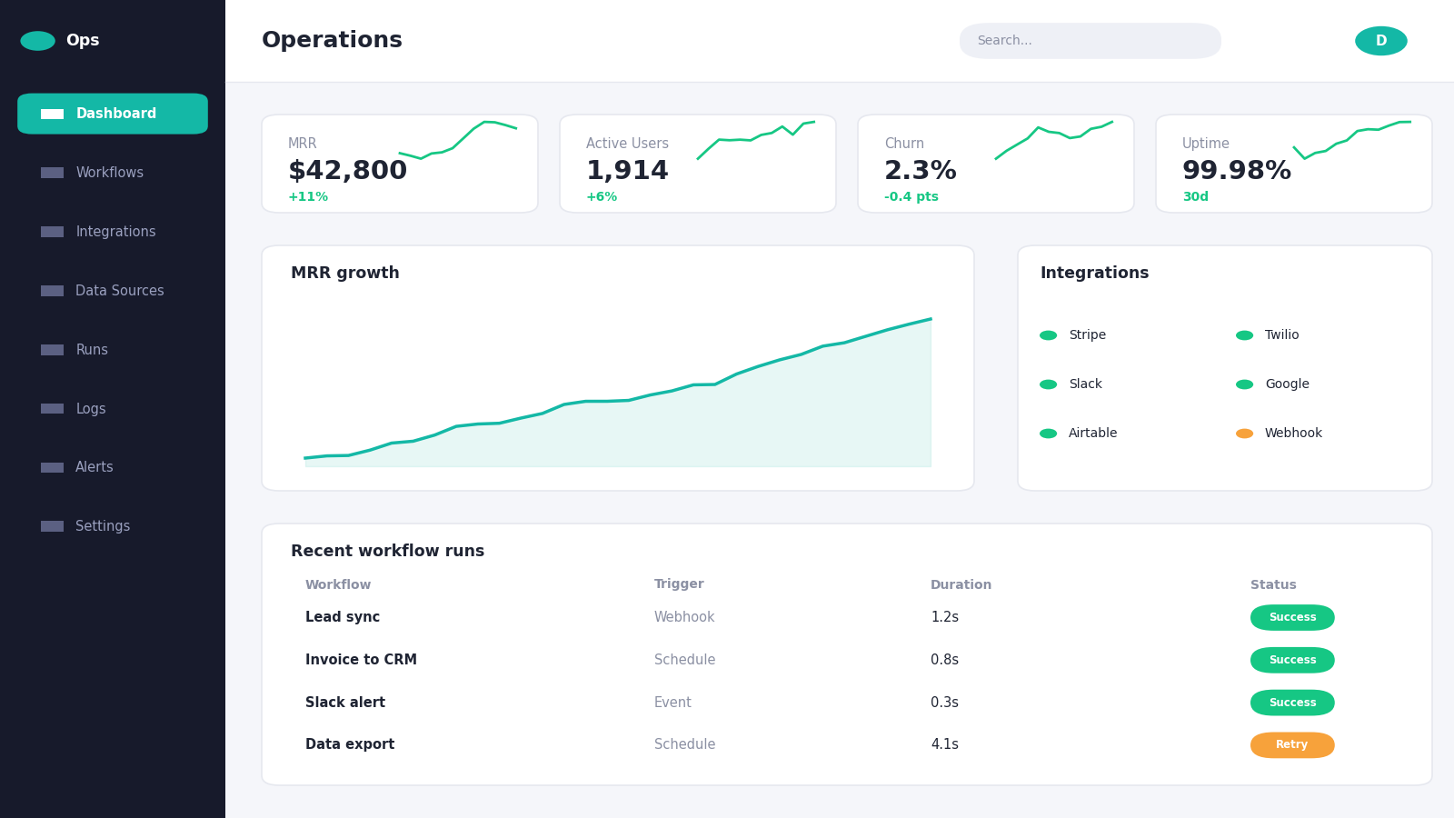
Task: Click the Uptime sparkline chart
Action: click(x=1352, y=140)
